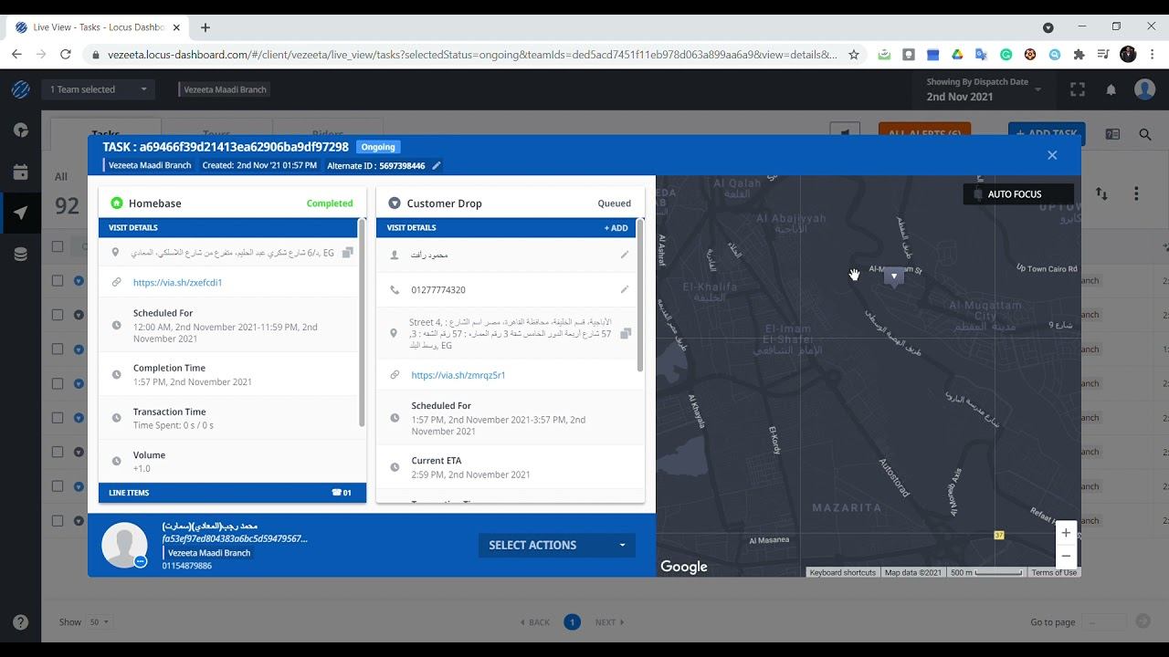This screenshot has height=657, width=1169.
Task: Open Grammarly extension icon
Action: click(x=1006, y=55)
